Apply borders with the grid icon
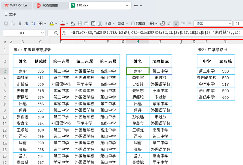Screen dimensions: 243x165 pyautogui.click(x=41, y=24)
